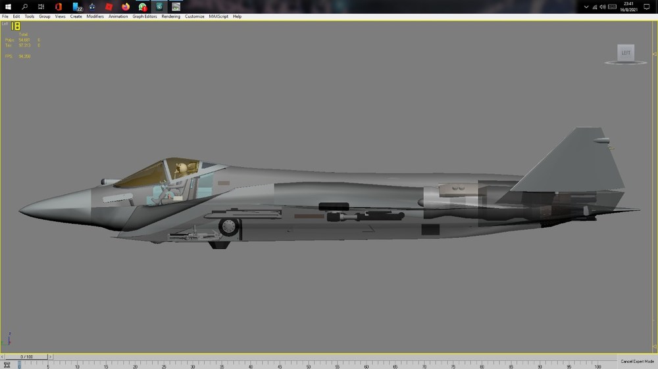Open the volume control in system tray
658x369 pixels.
click(603, 7)
